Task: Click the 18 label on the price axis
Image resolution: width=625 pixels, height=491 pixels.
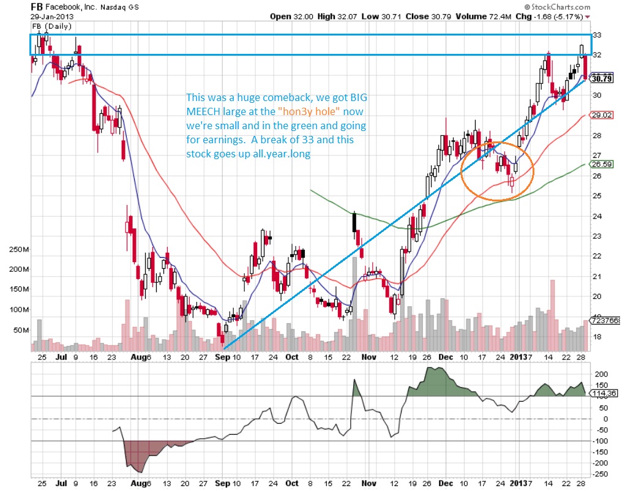Action: click(x=597, y=336)
